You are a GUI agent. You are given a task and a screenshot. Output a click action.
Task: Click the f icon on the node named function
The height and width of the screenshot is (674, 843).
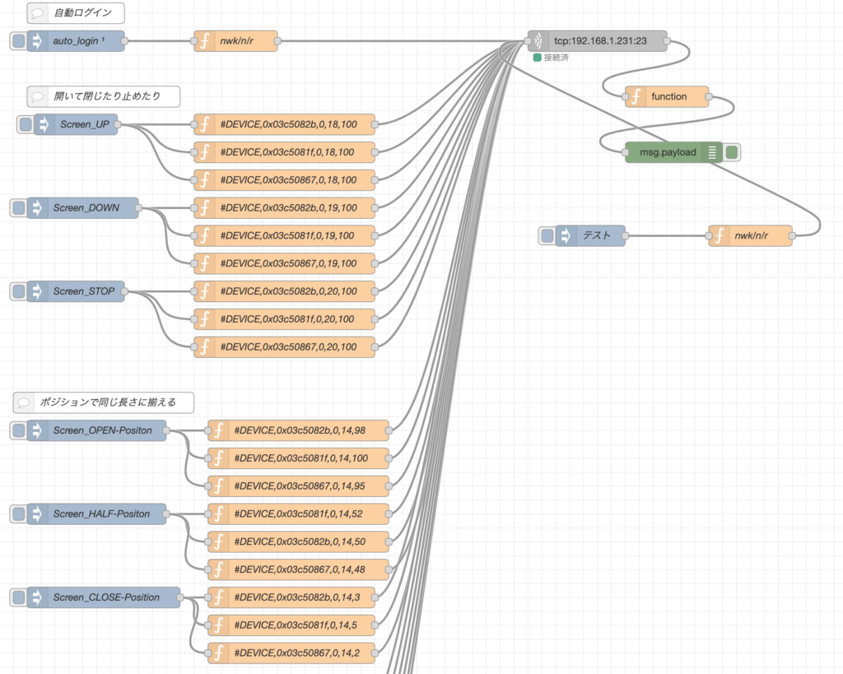coord(636,97)
